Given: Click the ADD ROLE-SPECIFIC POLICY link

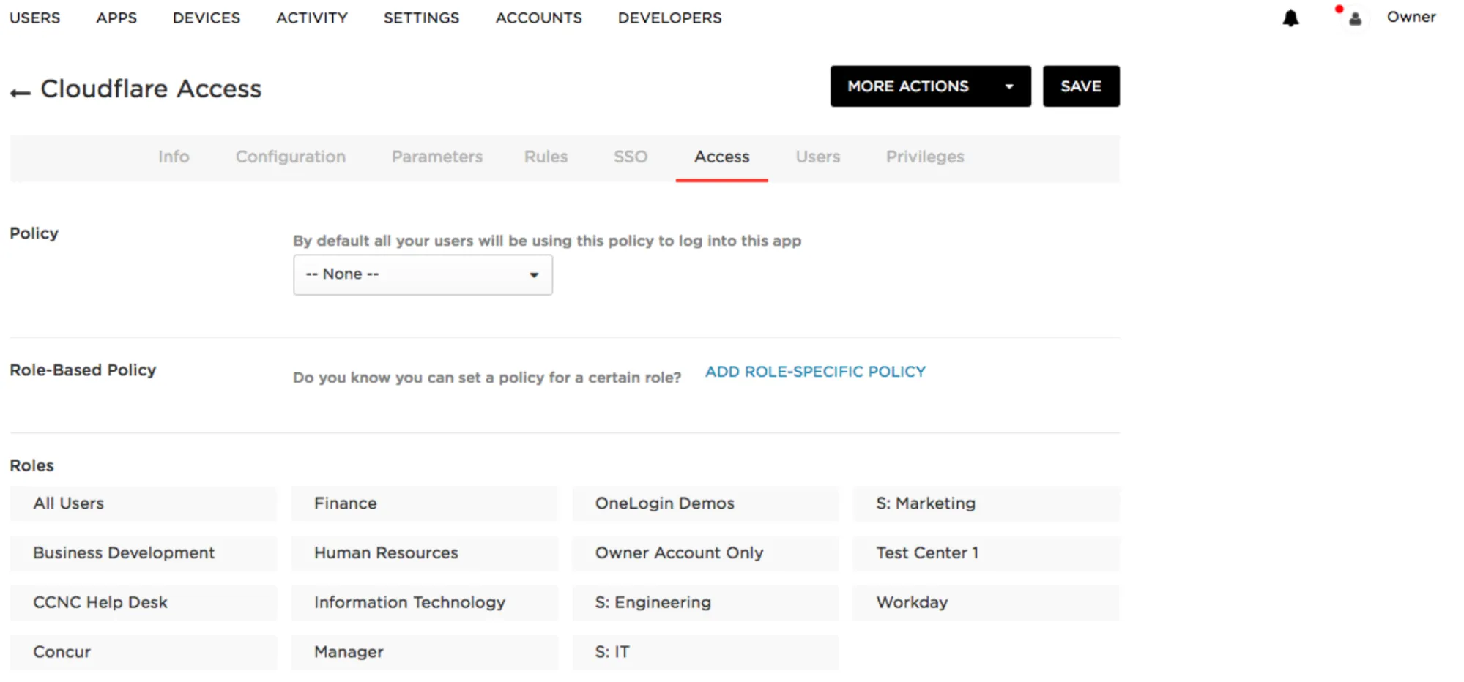Looking at the screenshot, I should pos(814,371).
